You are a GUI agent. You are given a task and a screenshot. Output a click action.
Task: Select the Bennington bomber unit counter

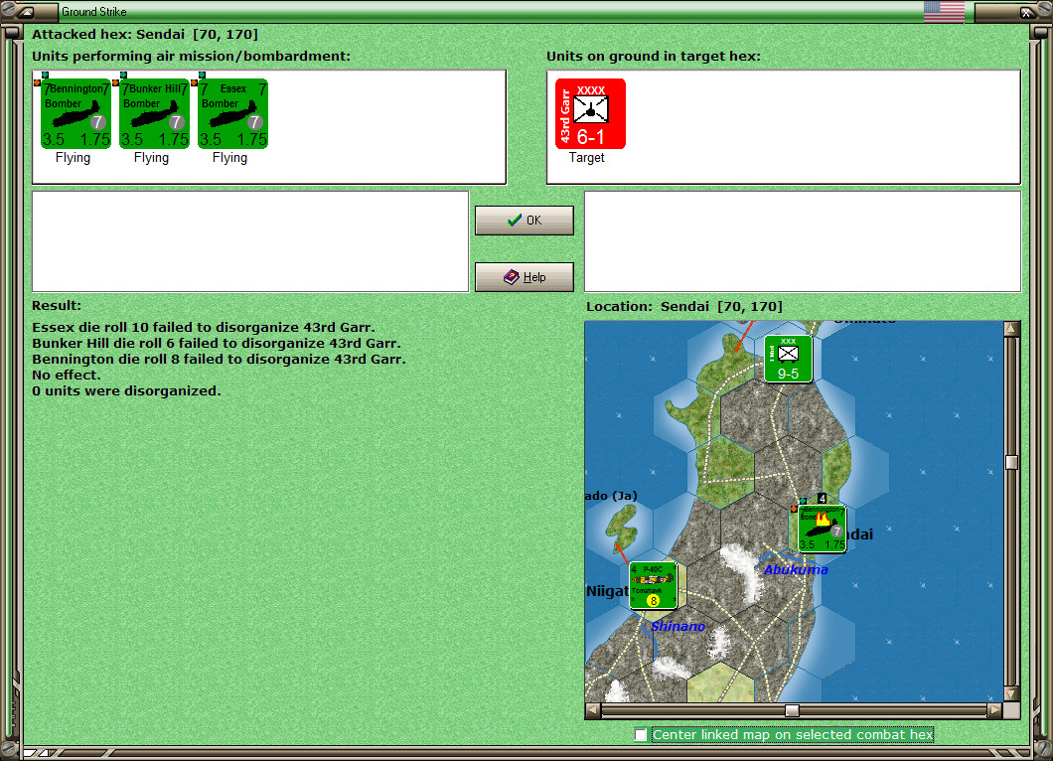(75, 113)
